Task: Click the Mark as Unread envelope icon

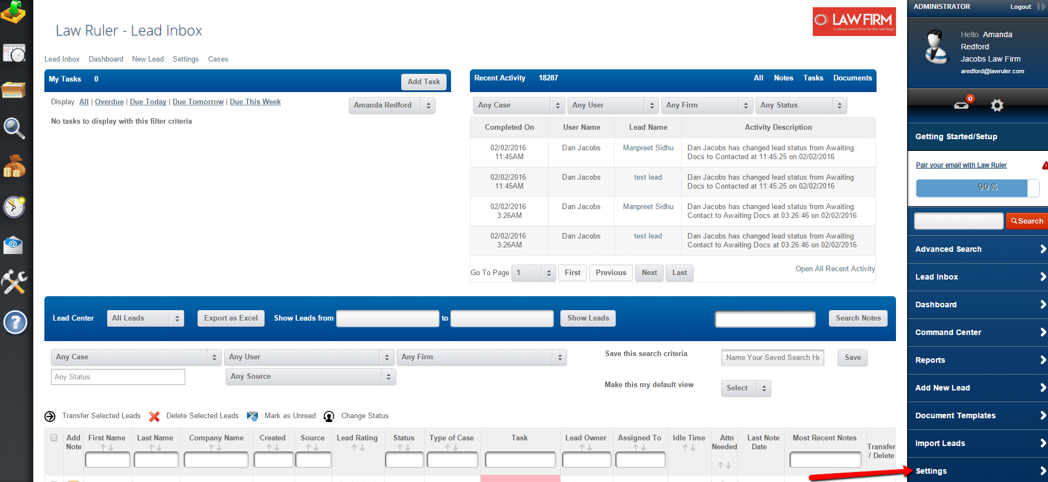Action: tap(252, 416)
